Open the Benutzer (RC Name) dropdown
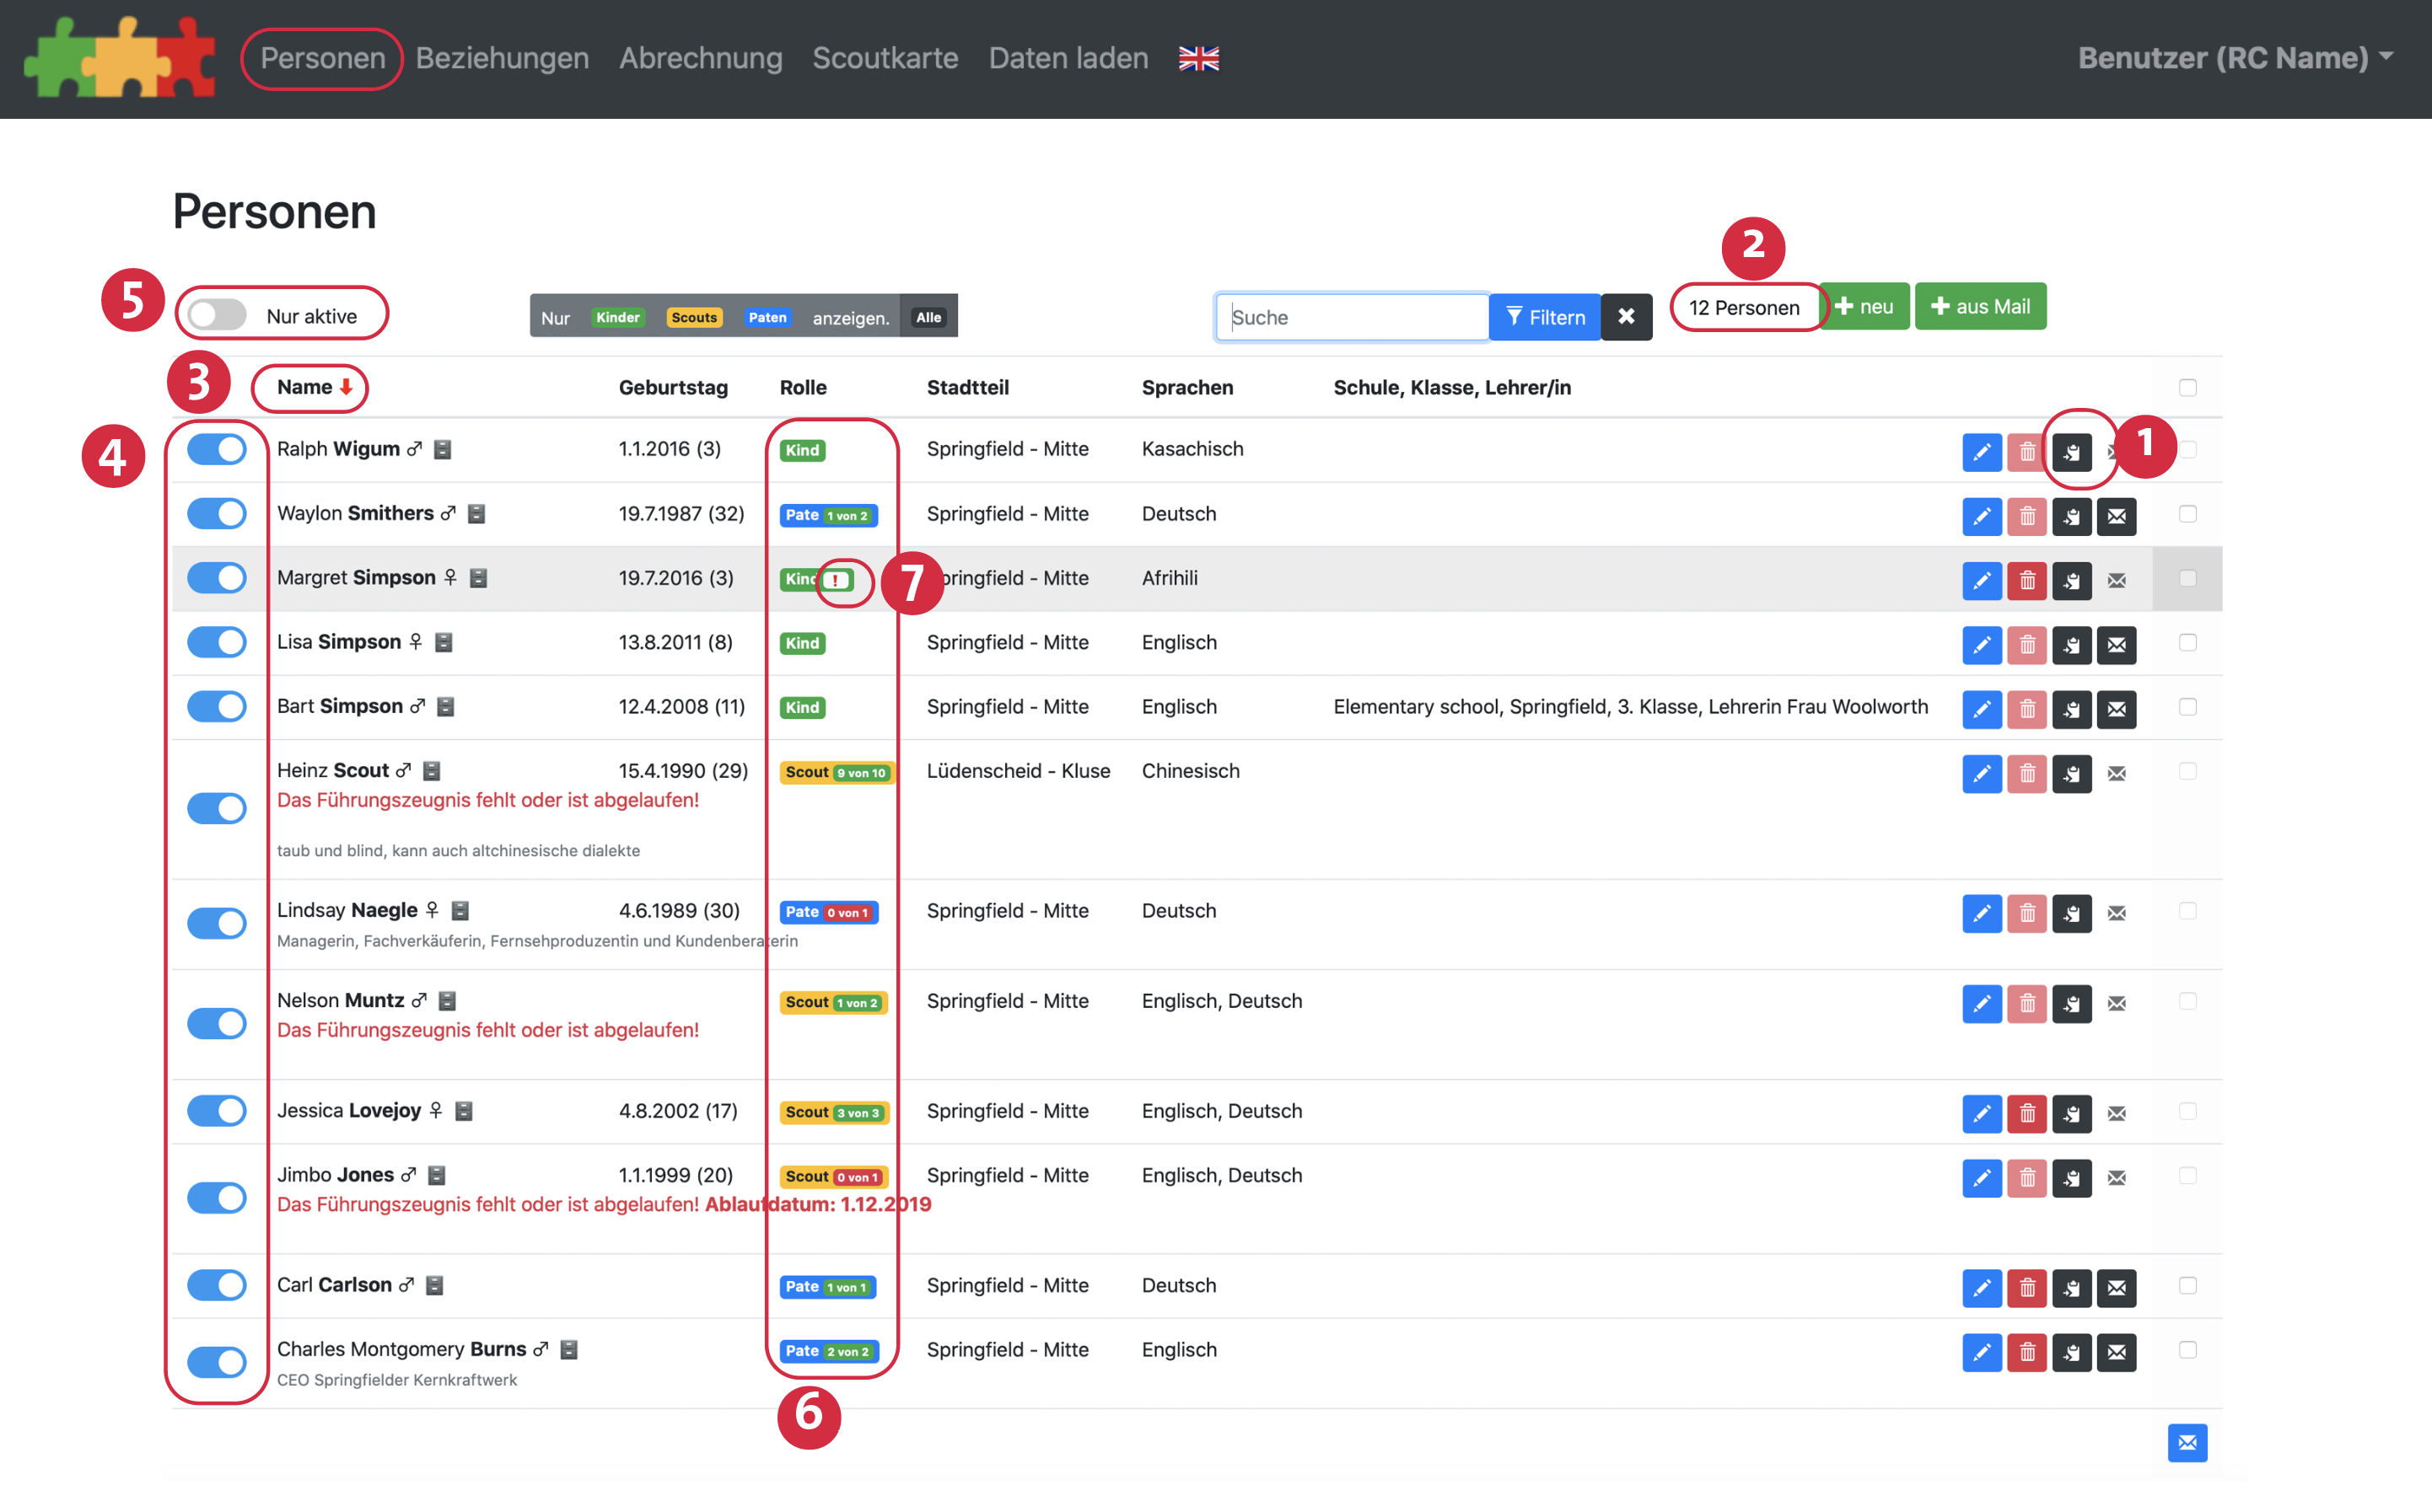 pyautogui.click(x=2234, y=58)
